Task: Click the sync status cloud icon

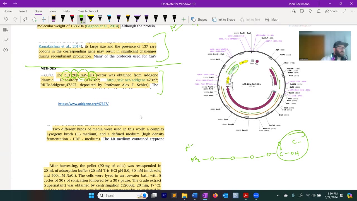Action: [x=293, y=11]
